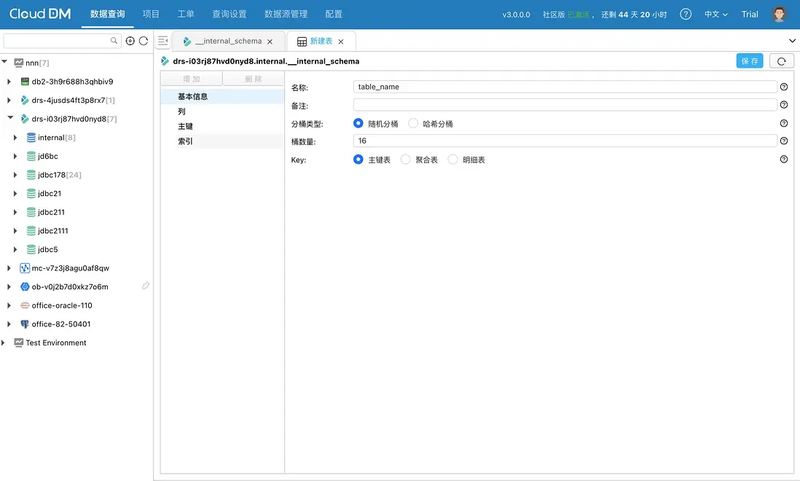Switch to the __internal_schema tab
The image size is (800, 481).
(227, 42)
